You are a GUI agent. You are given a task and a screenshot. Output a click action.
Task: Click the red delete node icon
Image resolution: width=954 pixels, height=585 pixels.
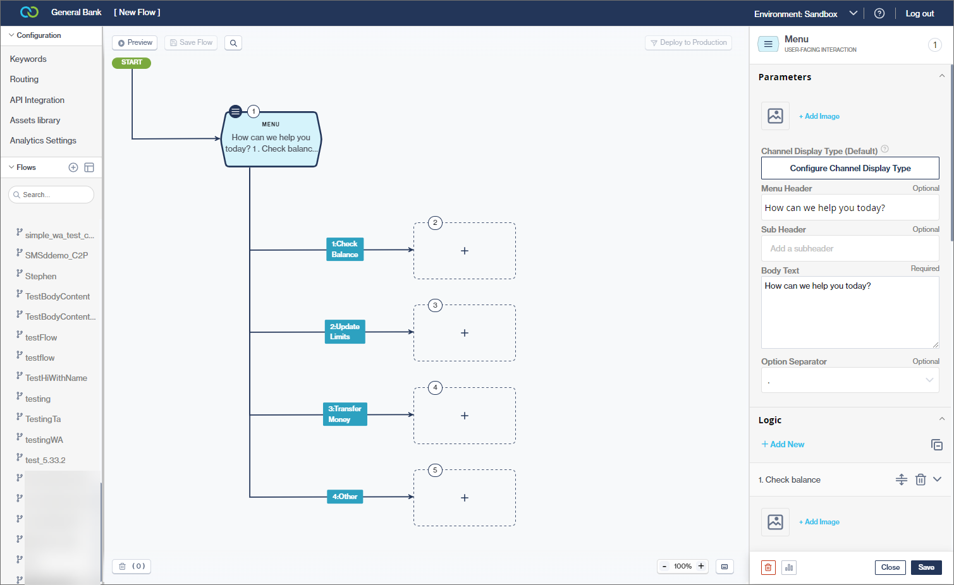pos(768,567)
